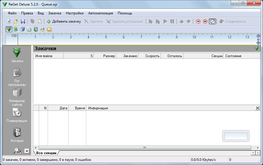The height and width of the screenshot is (165, 263).
Task: Click the log horizontal scrollbar thumb
Action: tap(145, 148)
